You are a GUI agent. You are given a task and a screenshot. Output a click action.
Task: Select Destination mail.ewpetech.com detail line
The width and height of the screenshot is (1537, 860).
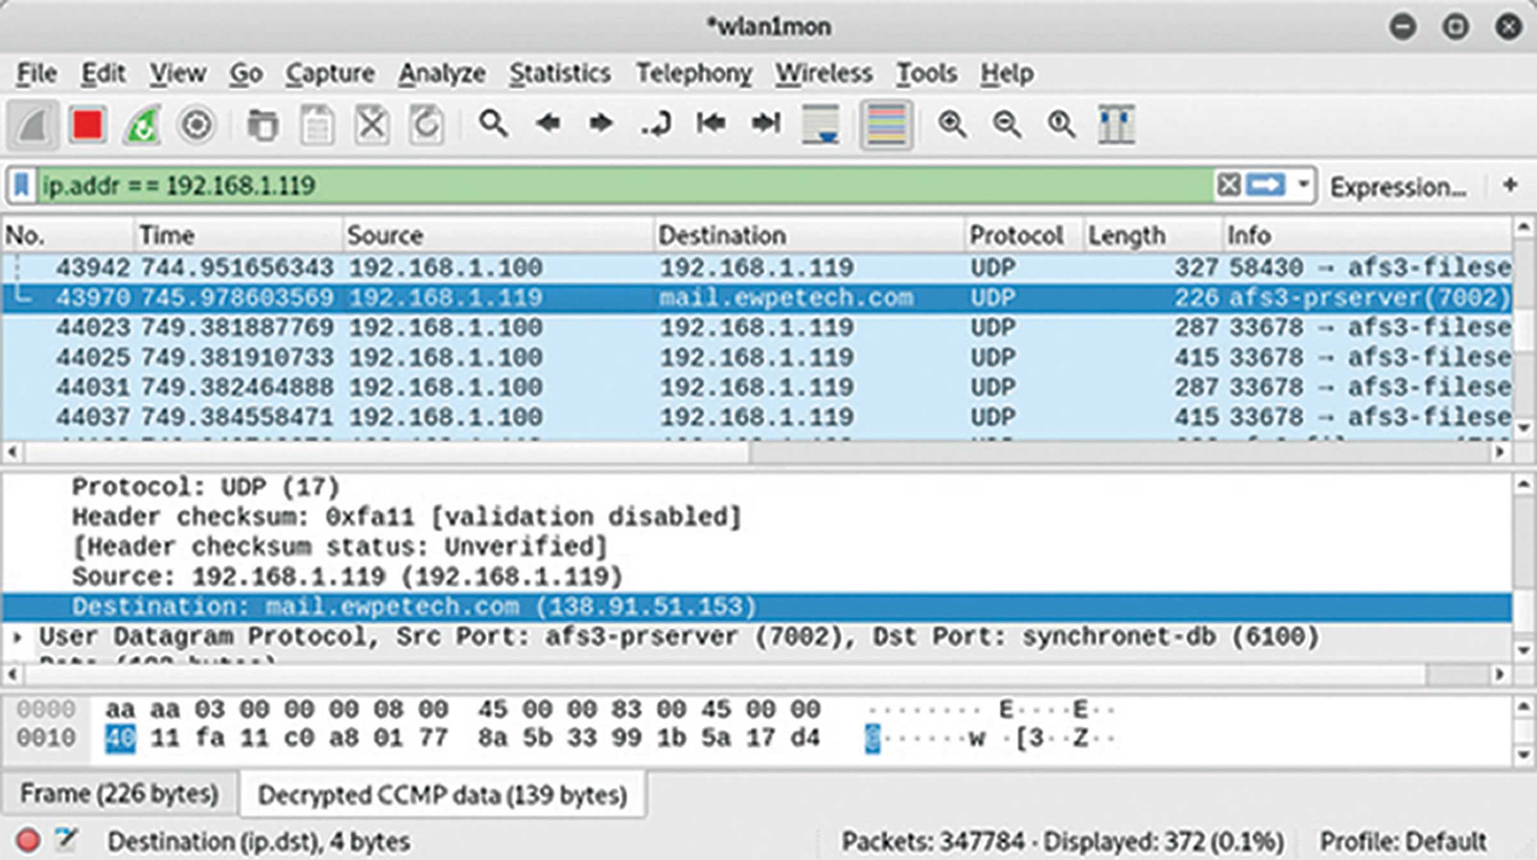point(757,607)
